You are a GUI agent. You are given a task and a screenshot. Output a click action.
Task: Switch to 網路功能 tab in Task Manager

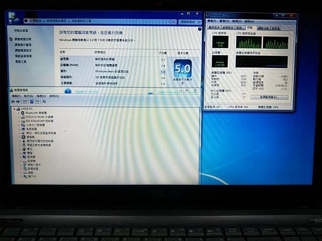[264, 28]
